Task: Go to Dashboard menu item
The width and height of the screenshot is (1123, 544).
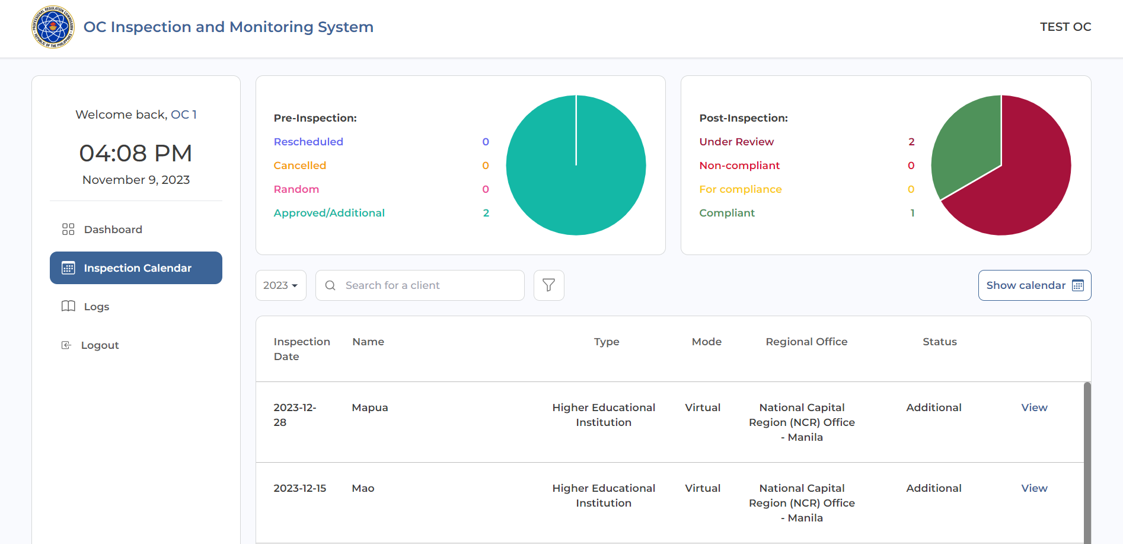Action: pos(113,230)
